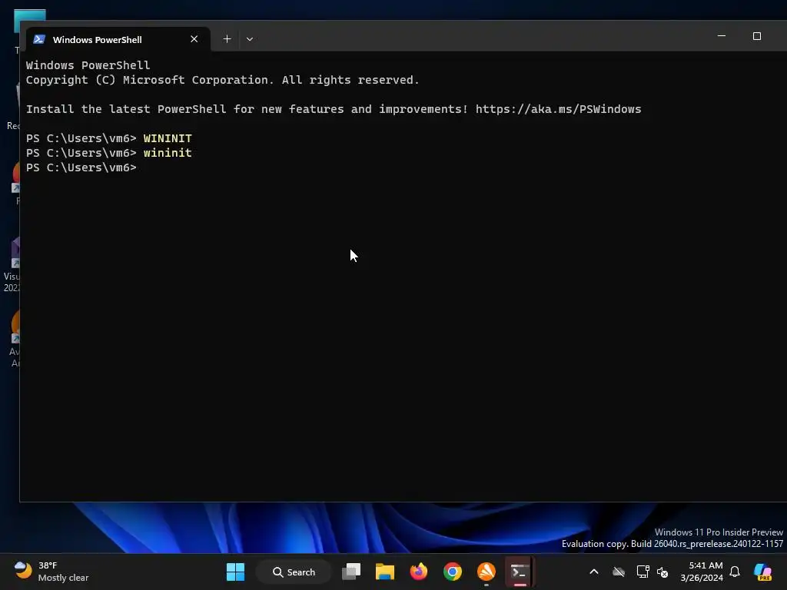
Task: Open the orange swoosh app on the taskbar
Action: [486, 572]
